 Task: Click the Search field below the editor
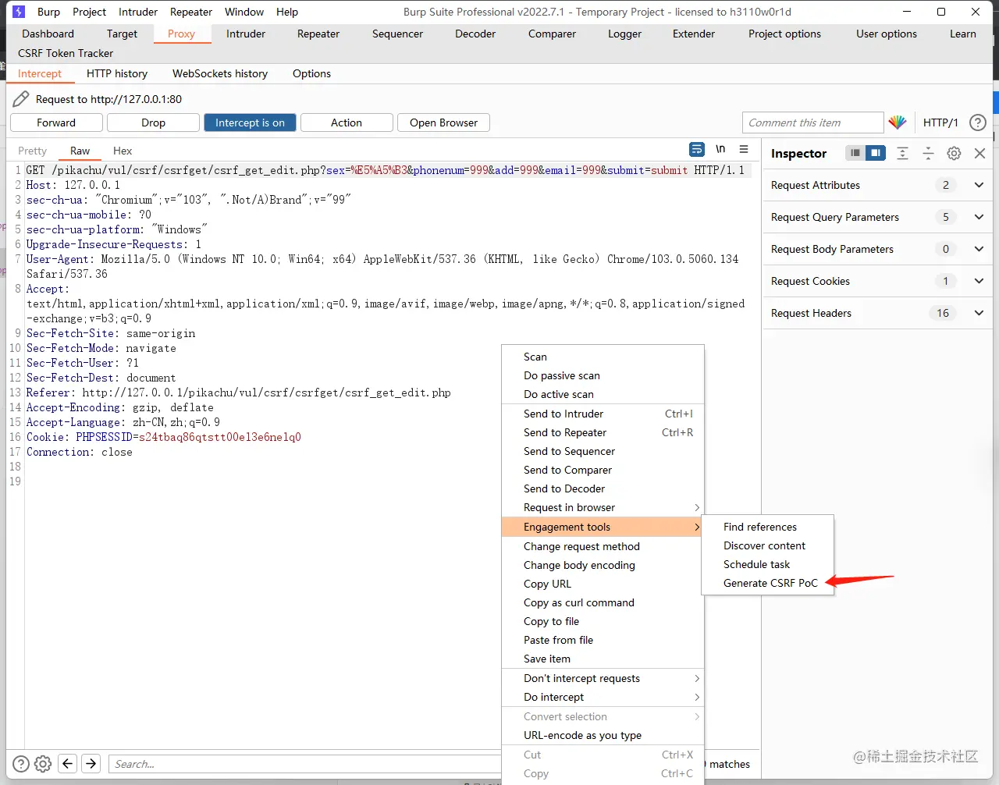tap(304, 764)
